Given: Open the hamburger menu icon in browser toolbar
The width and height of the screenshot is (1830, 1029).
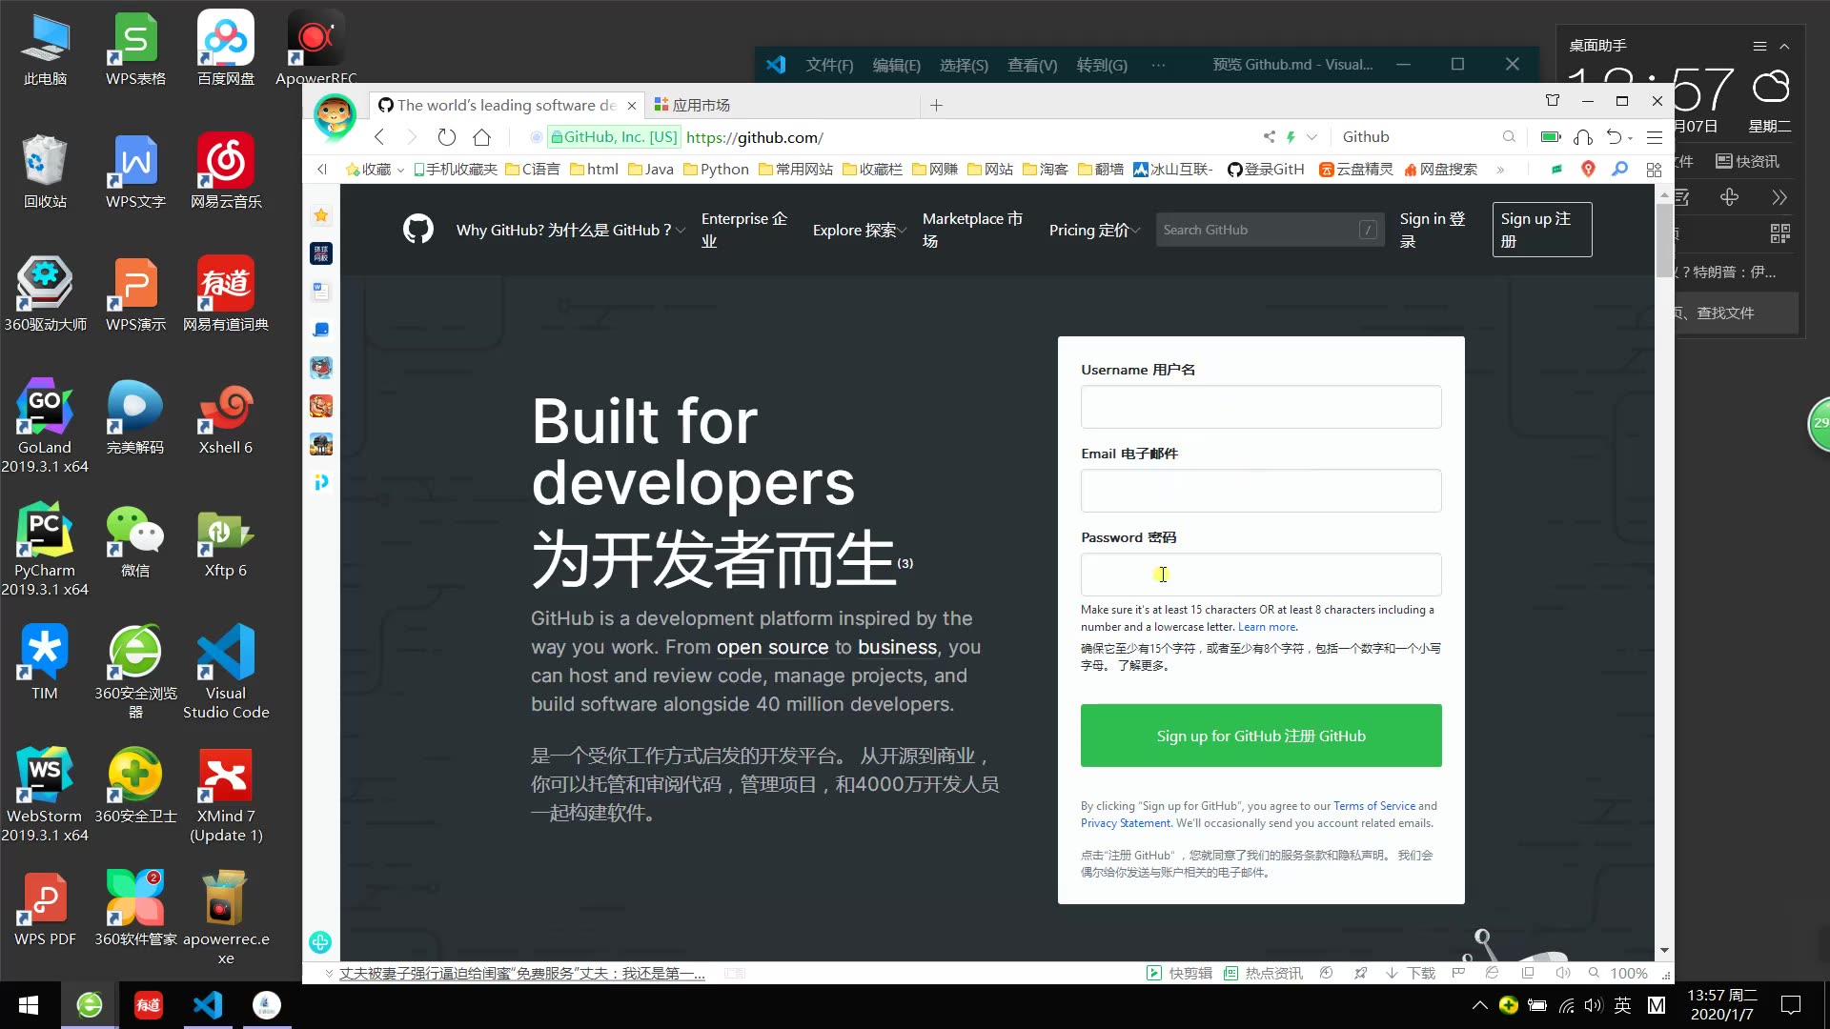Looking at the screenshot, I should click(1656, 136).
